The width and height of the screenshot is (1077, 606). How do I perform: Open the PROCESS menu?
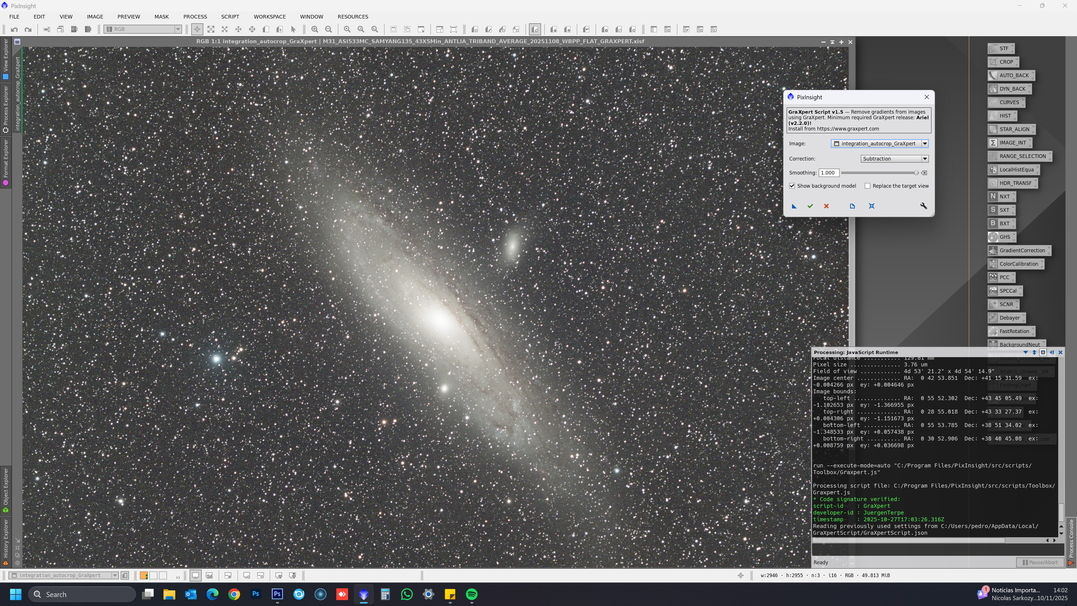tap(195, 17)
